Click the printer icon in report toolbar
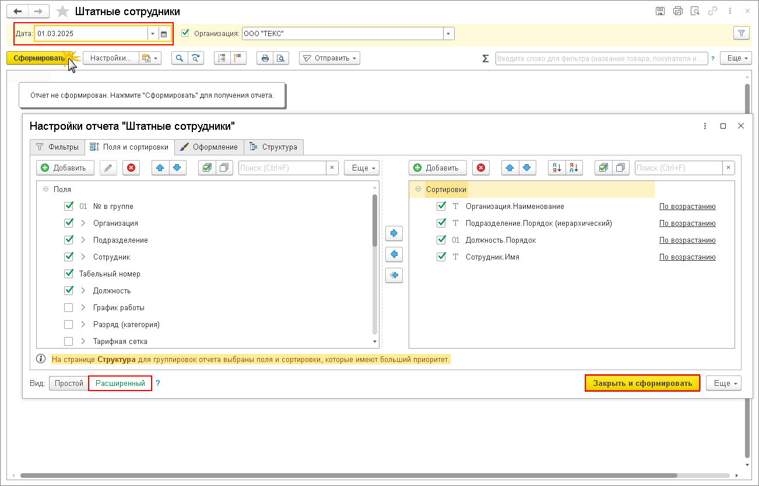The image size is (759, 486). [x=265, y=58]
